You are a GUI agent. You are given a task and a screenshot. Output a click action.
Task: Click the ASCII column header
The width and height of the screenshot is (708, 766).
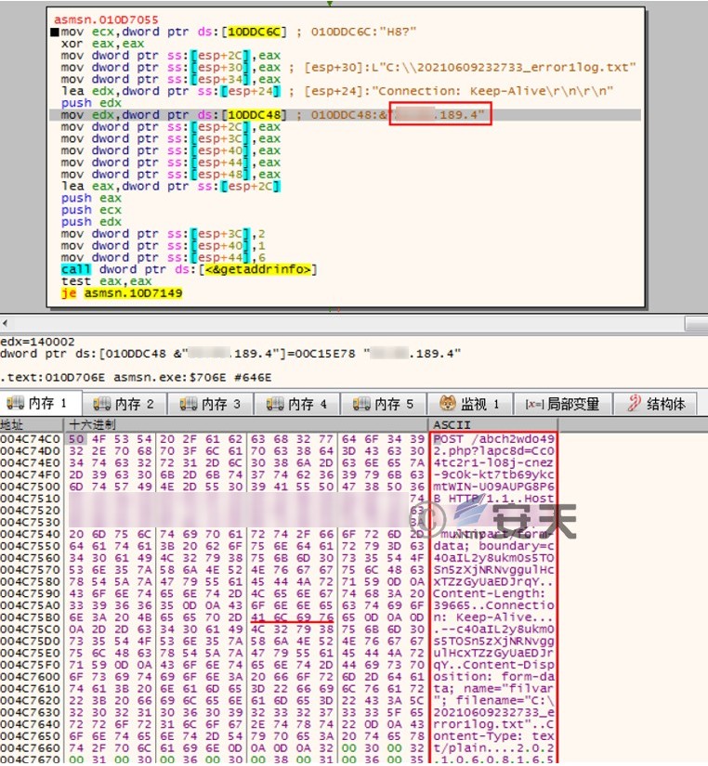492,424
